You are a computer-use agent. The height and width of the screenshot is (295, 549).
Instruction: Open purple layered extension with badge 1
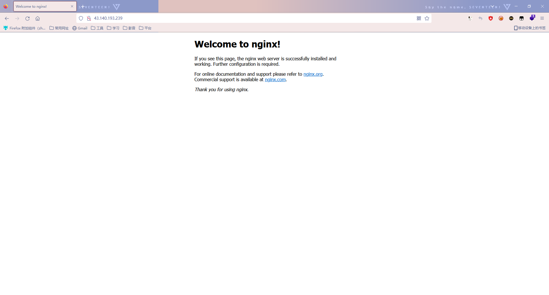(532, 18)
